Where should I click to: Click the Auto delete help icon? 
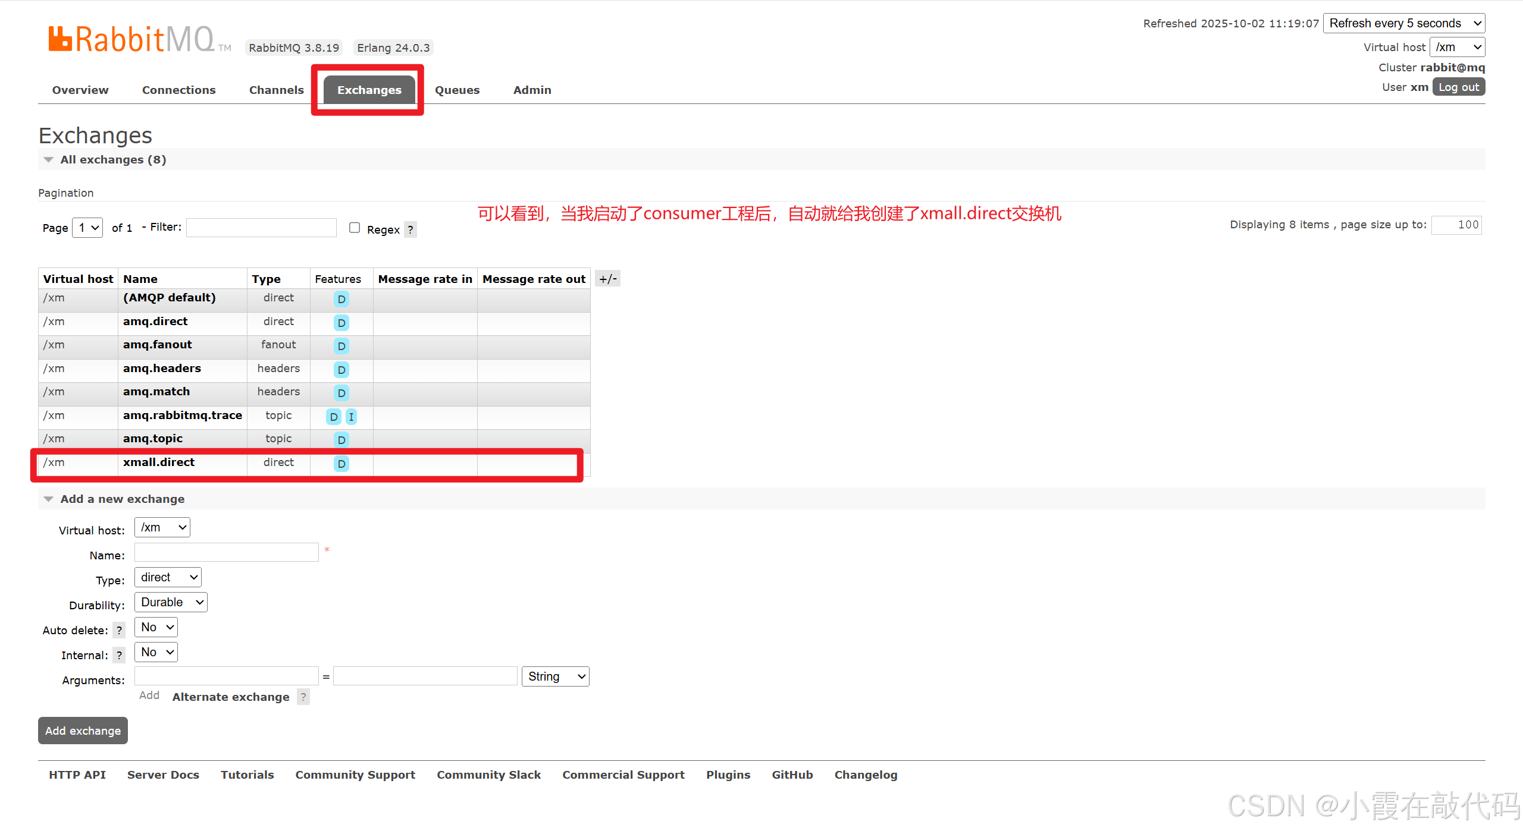tap(119, 630)
